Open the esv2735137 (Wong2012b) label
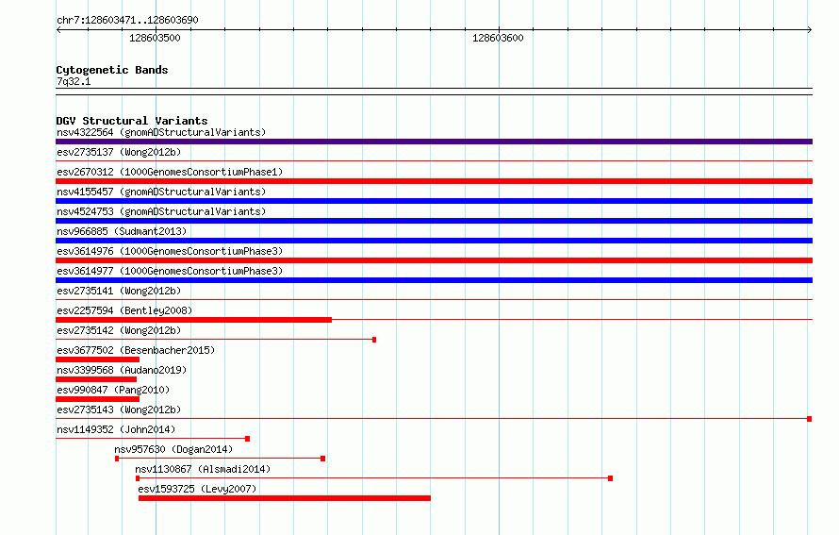The image size is (839, 535). click(119, 152)
